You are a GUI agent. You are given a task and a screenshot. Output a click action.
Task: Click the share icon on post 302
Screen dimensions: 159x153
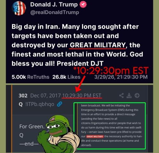pyautogui.click(x=121, y=96)
